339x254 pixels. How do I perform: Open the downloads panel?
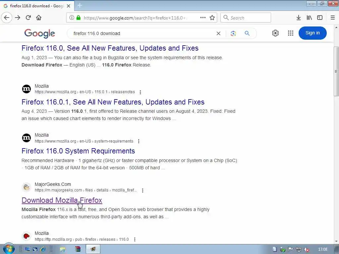pos(299,18)
